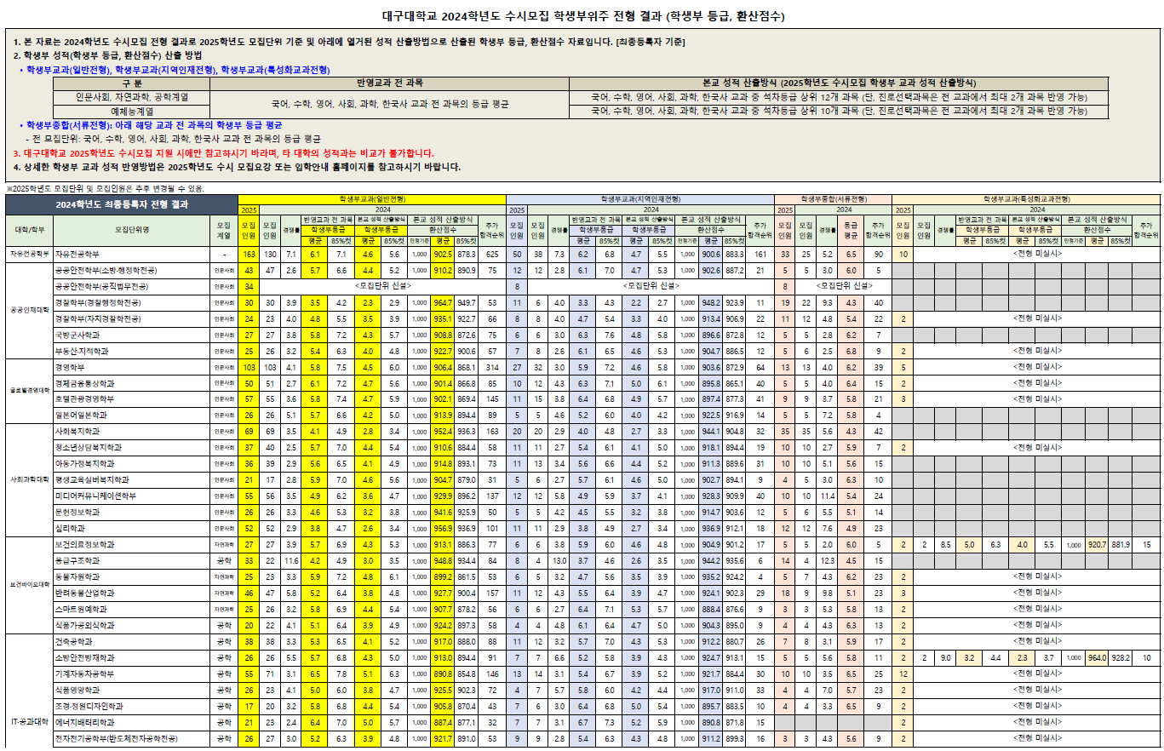Click the '공공안전학부(공직법무전공)' row name
Viewport: 1164px width, 751px height.
coord(131,286)
